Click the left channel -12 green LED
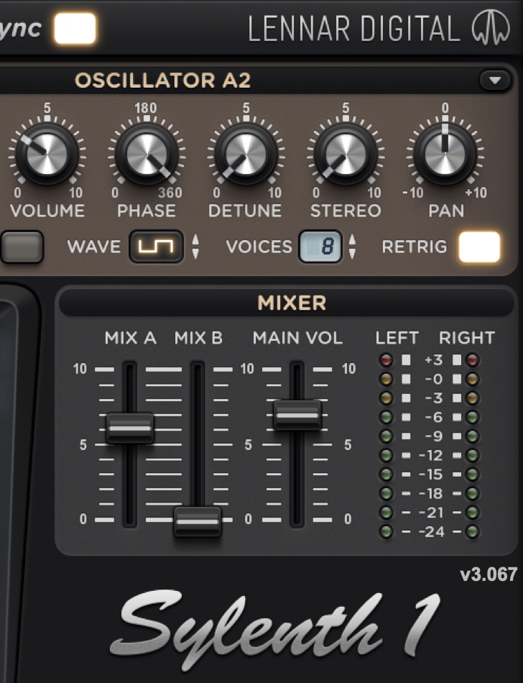This screenshot has width=523, height=683. 386,455
